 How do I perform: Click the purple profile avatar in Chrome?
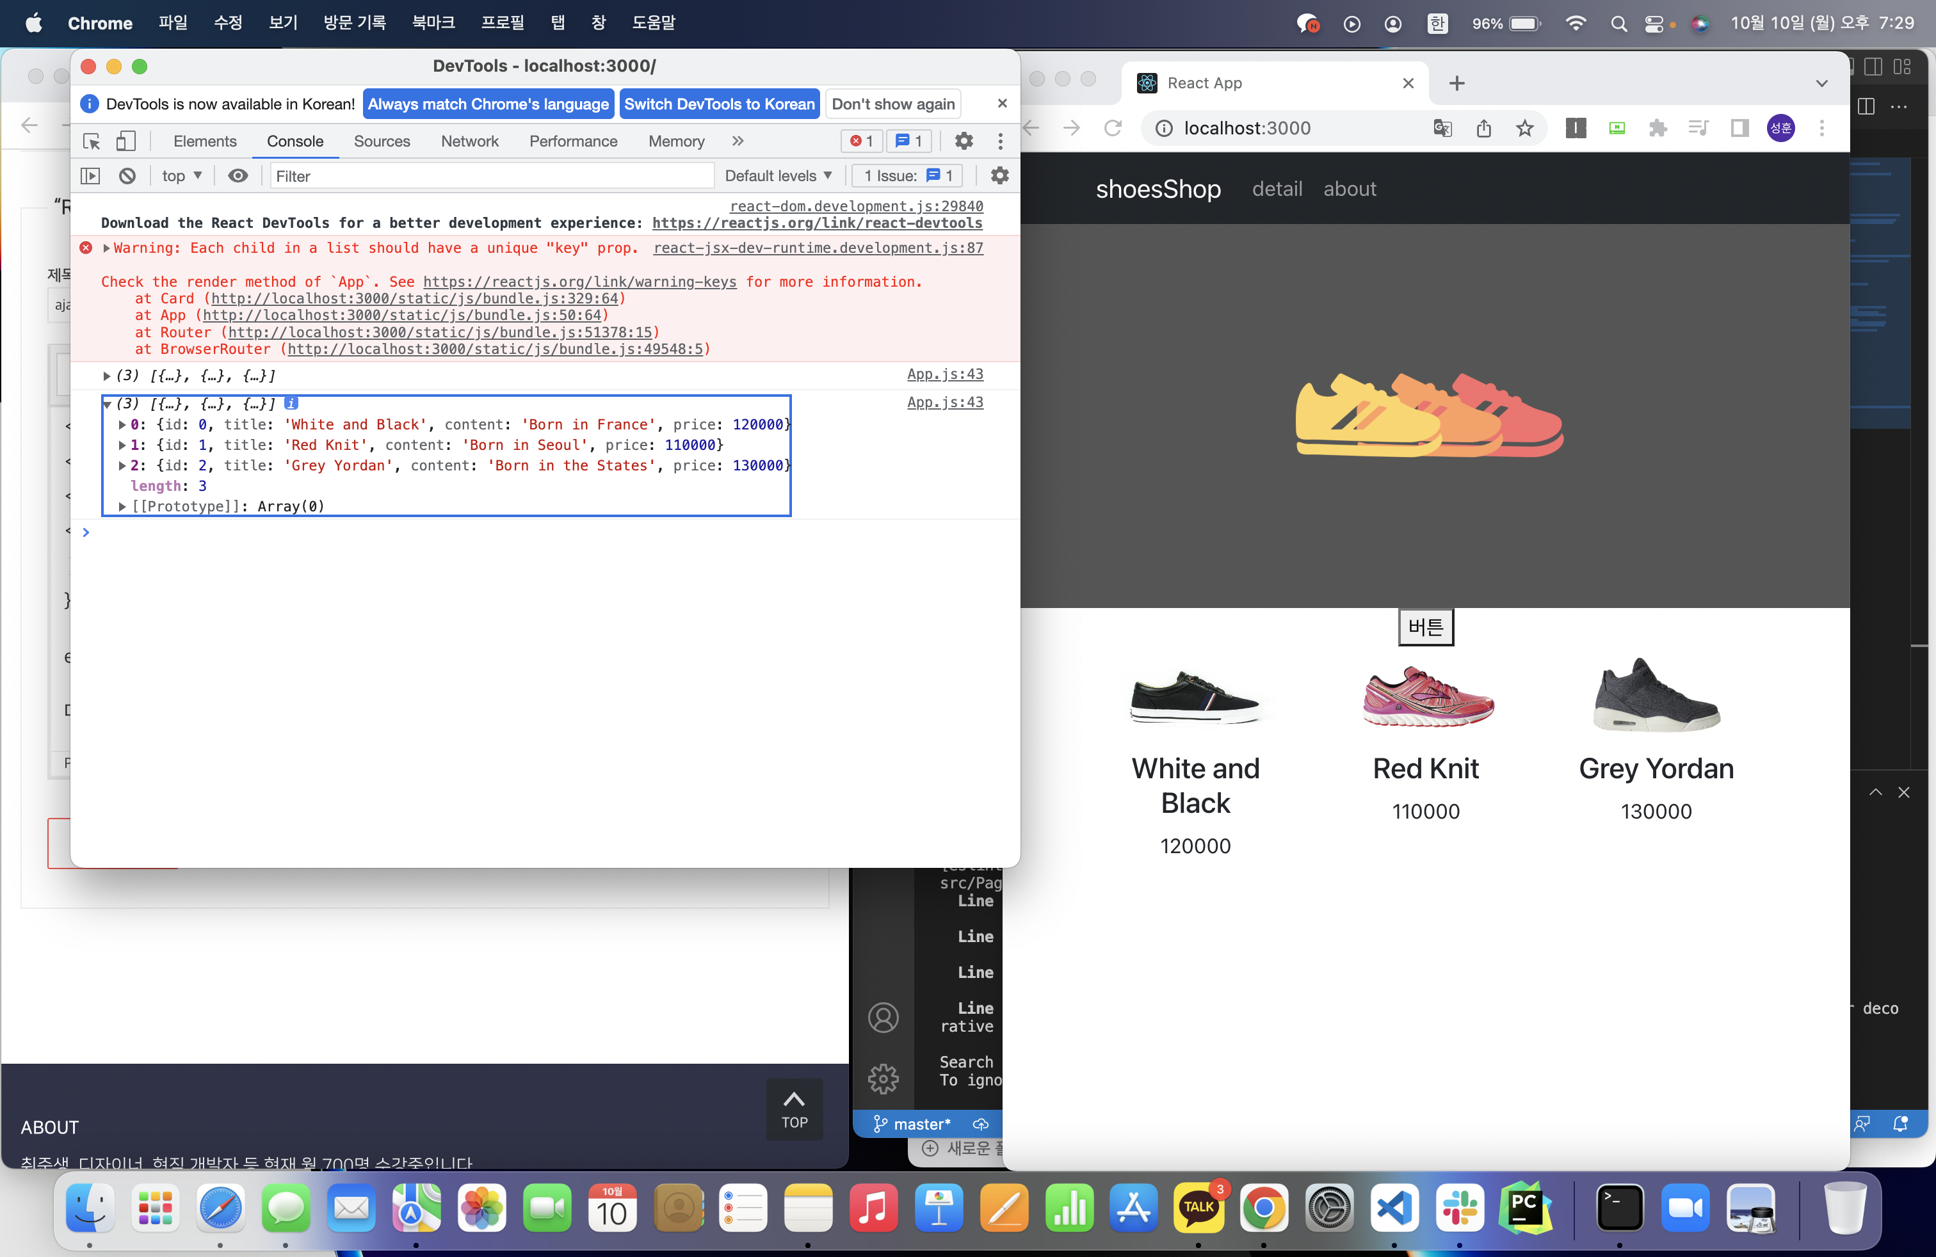point(1780,129)
